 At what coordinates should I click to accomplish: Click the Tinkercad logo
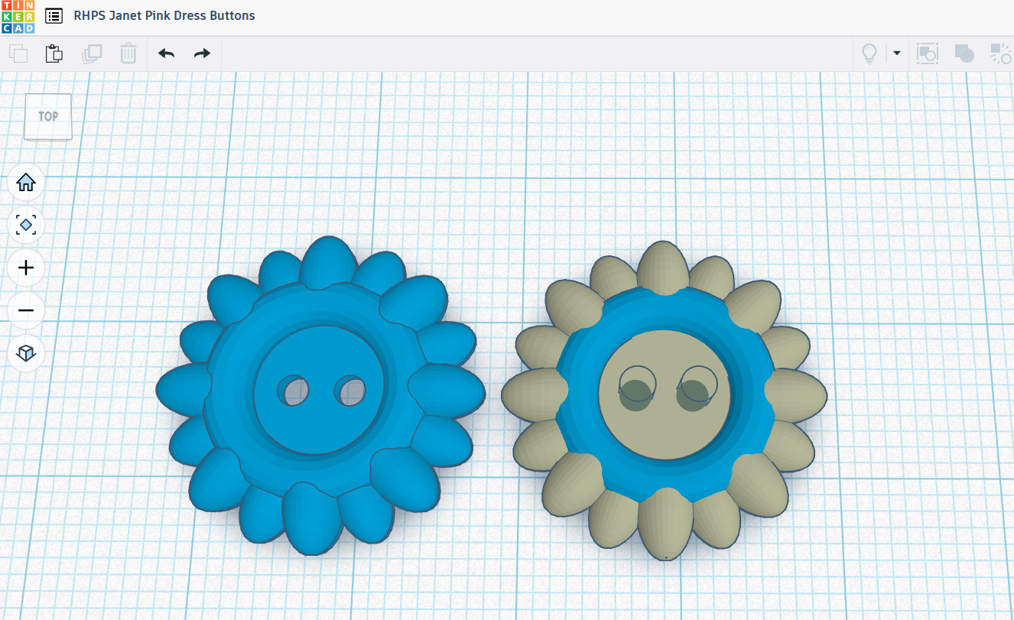17,16
